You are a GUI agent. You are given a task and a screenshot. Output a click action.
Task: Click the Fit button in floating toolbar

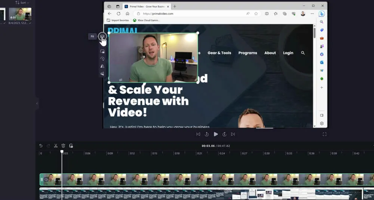coord(102,36)
